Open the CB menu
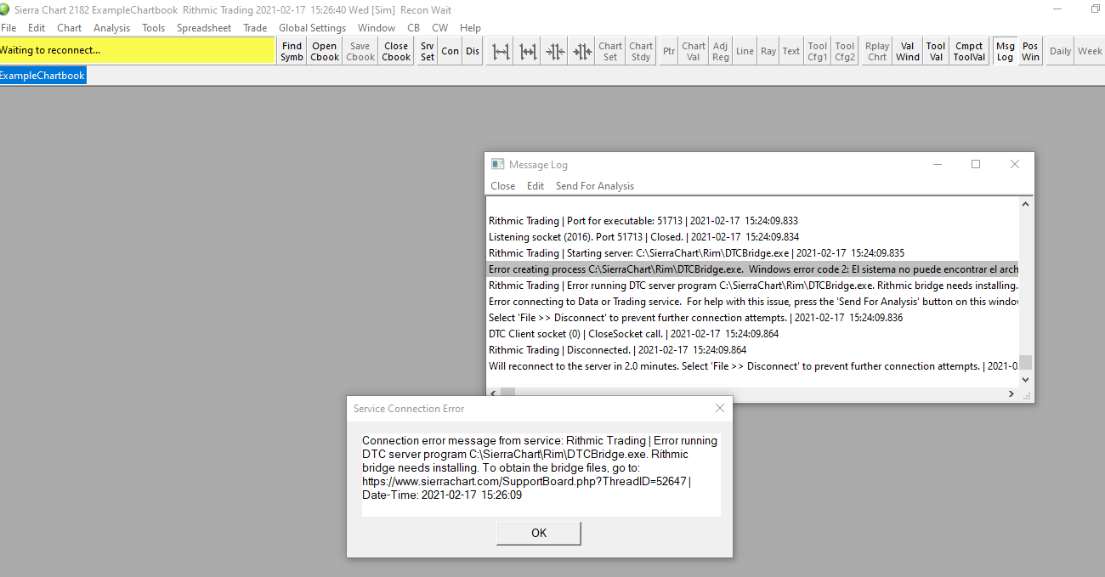Screen dimensions: 1105x577 tap(414, 28)
